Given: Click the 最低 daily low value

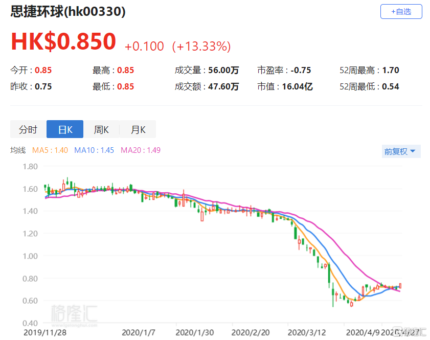Looking at the screenshot, I should [x=126, y=86].
